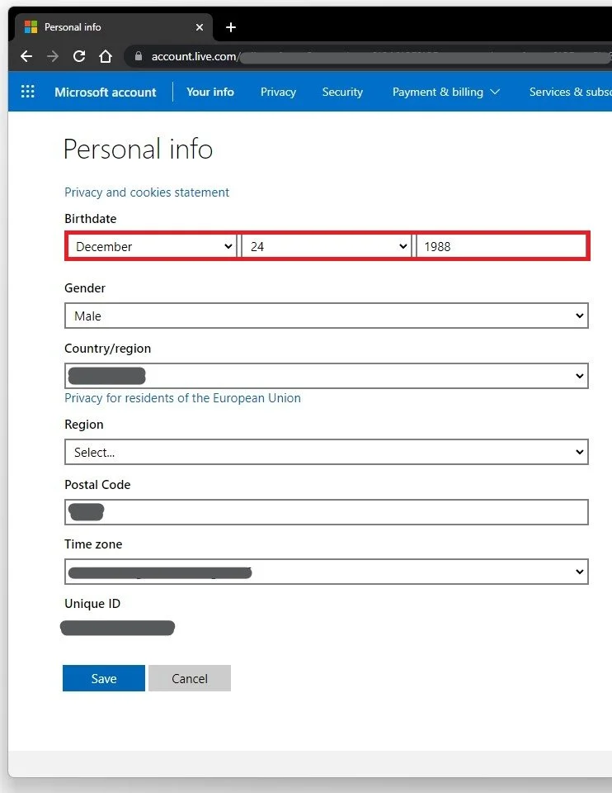Open a new browser tab

pyautogui.click(x=231, y=27)
